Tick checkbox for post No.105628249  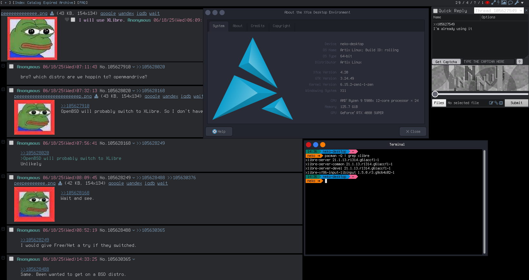coord(11,177)
